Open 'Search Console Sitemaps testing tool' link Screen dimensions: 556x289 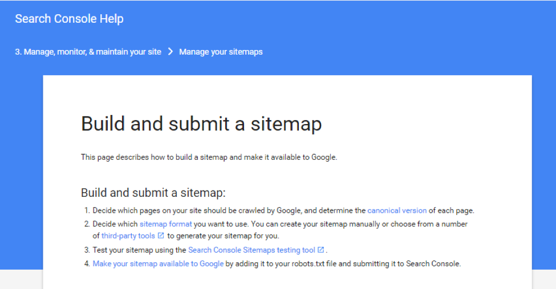click(251, 250)
